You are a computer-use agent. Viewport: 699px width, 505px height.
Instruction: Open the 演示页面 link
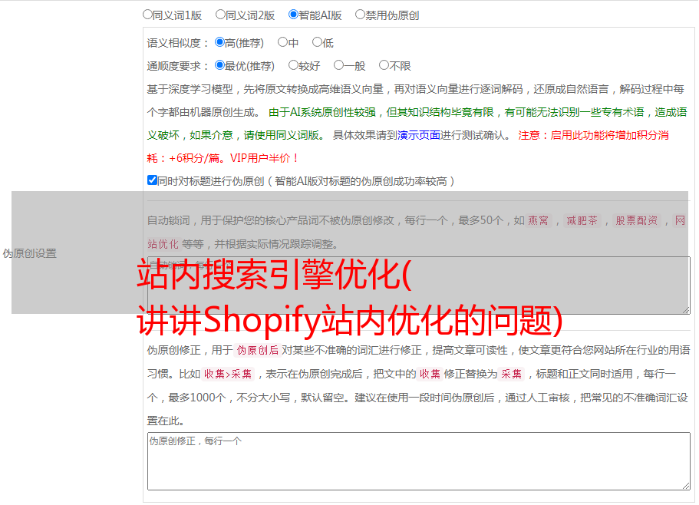coord(418,135)
